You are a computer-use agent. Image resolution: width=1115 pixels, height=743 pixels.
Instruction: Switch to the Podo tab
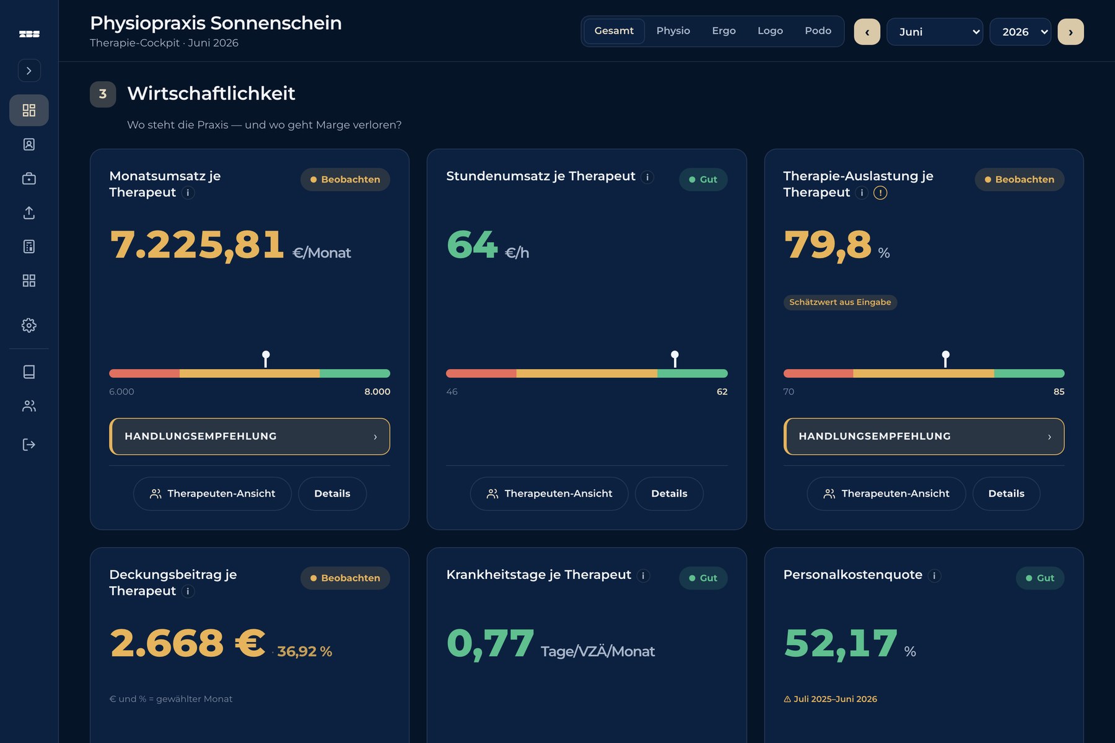pos(818,31)
